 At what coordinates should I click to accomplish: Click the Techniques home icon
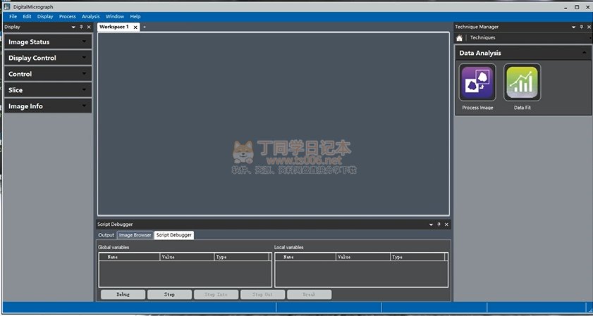tap(460, 38)
